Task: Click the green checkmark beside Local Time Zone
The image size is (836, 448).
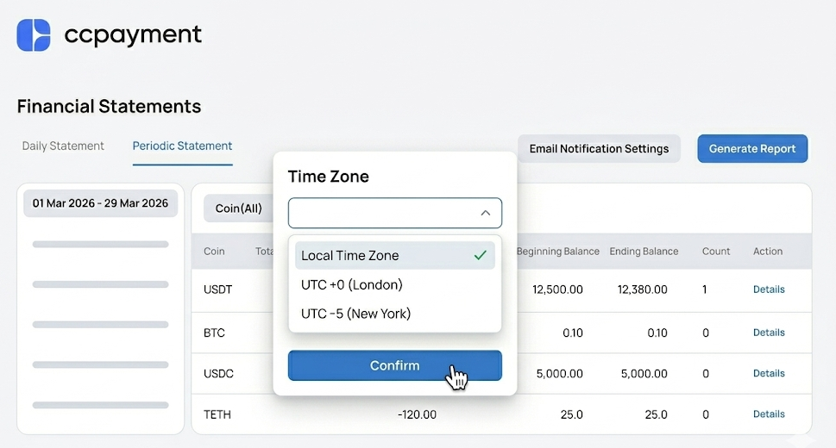Action: [x=481, y=255]
